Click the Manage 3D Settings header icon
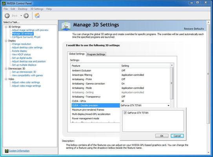The width and height of the screenshot is (213, 157). pos(66,26)
